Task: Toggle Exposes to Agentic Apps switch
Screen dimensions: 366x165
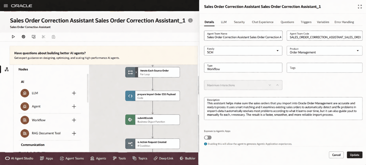Action: [x=208, y=138]
